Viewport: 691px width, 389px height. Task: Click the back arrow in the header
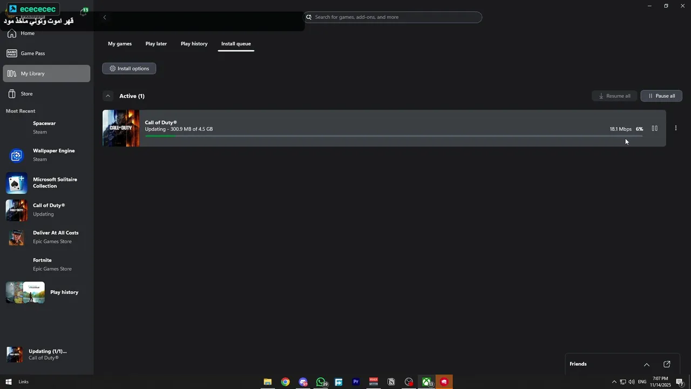[x=105, y=17]
